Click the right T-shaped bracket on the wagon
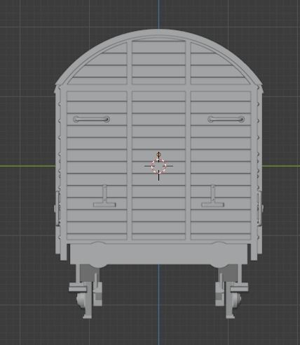300x345 pixels. 213,196
